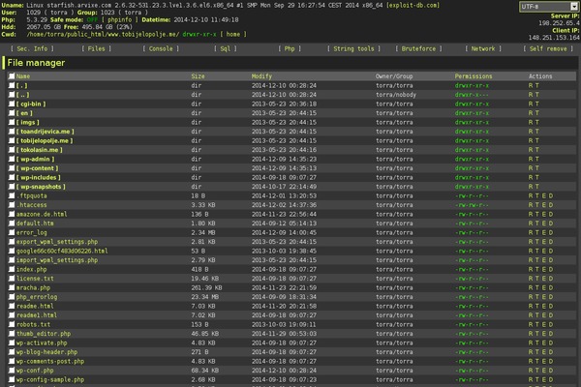Open the tokolasin.me directory
The width and height of the screenshot is (581, 387).
click(40, 150)
